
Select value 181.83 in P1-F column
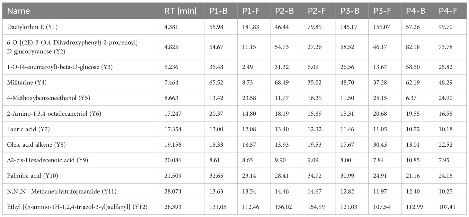(249, 27)
